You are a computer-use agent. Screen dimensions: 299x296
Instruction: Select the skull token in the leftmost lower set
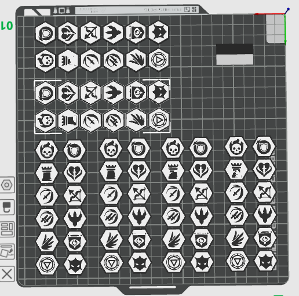(x=47, y=150)
